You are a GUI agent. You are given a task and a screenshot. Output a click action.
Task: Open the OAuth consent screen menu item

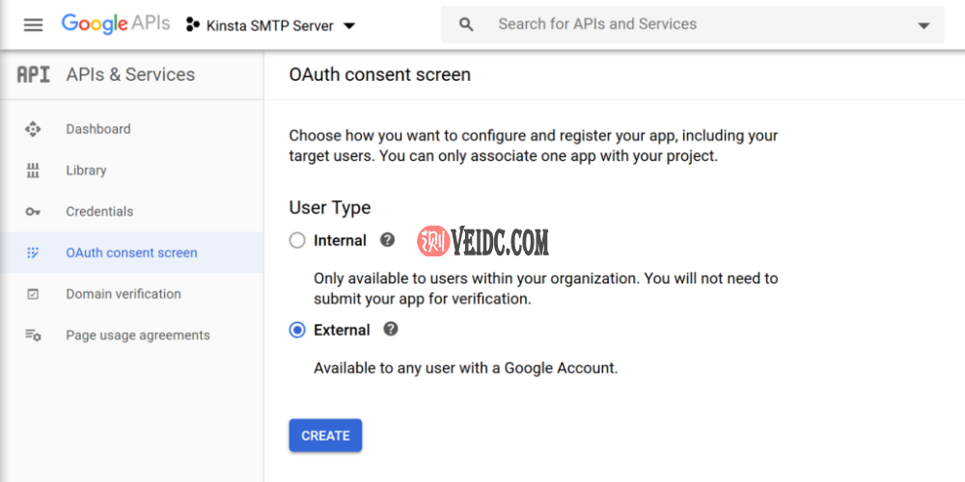(131, 253)
